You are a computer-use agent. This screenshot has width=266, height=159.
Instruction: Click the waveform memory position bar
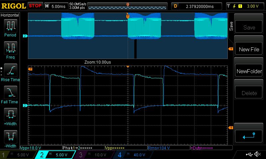point(128,7)
